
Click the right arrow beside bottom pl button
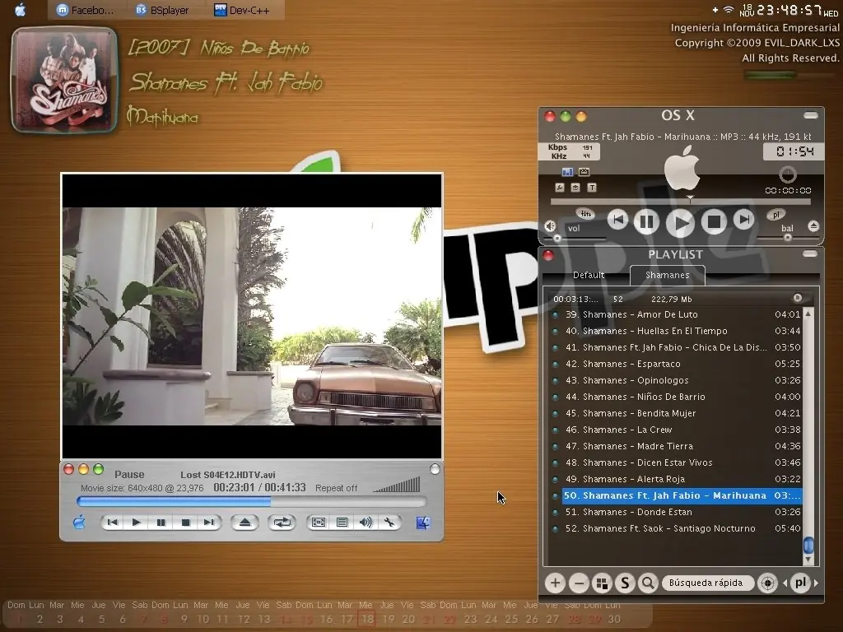[816, 583]
